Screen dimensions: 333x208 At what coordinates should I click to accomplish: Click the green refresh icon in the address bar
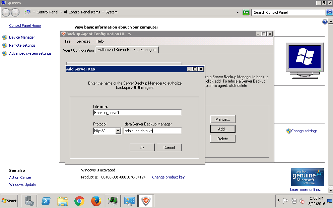[x=246, y=12]
